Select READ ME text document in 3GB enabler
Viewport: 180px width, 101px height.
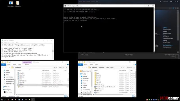coord(22,83)
